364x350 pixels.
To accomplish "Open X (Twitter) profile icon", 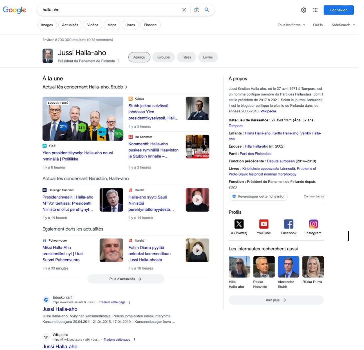I will [x=239, y=224].
